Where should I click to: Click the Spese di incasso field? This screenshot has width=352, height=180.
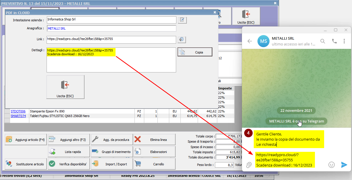tap(228, 147)
